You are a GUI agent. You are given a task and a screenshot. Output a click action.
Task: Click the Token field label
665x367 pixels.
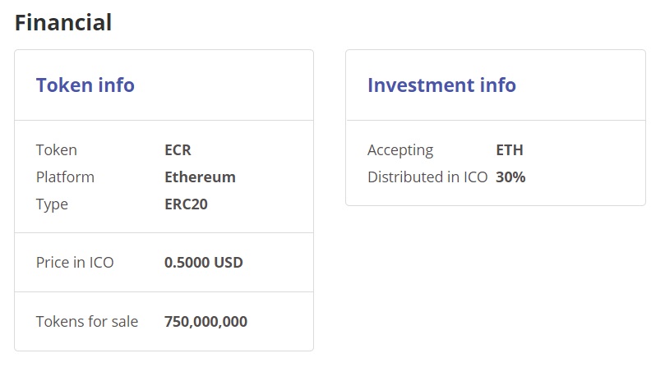coord(57,150)
